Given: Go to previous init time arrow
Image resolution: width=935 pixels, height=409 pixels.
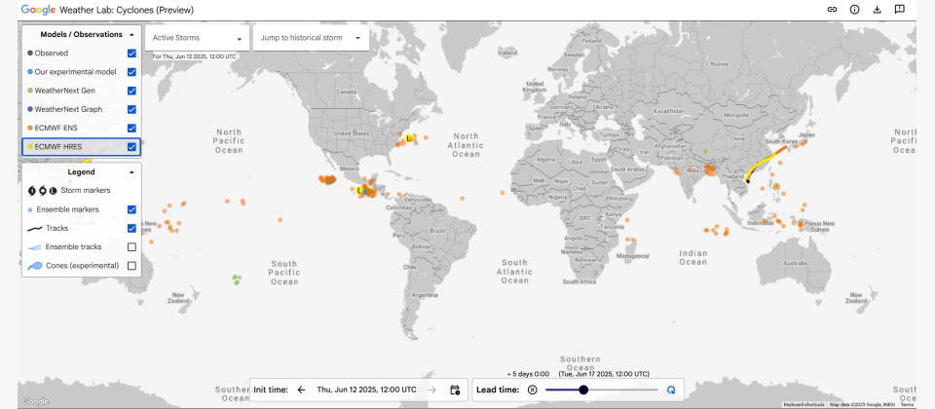Looking at the screenshot, I should [301, 390].
